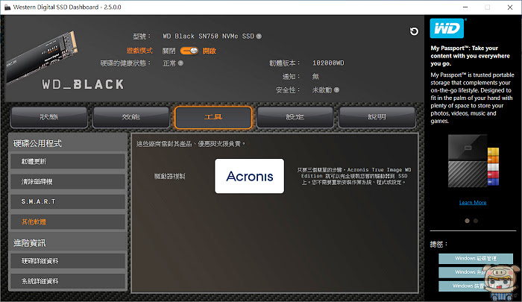Click info icon next to security 未啟動
This screenshot has height=302, width=522.
point(336,89)
